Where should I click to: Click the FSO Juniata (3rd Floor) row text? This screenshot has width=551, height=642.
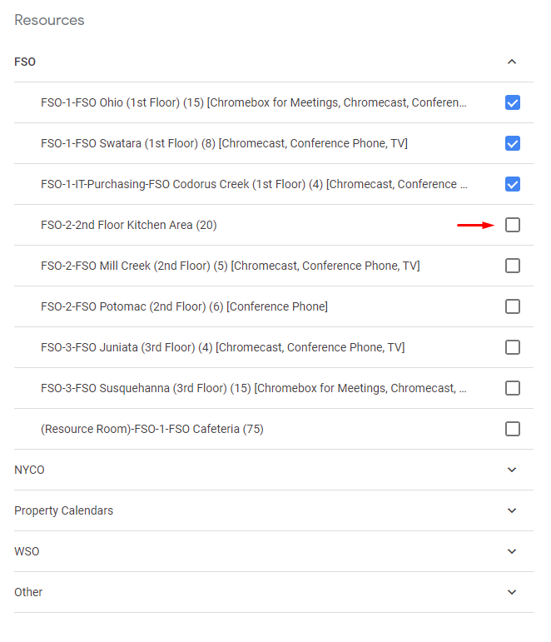point(222,347)
